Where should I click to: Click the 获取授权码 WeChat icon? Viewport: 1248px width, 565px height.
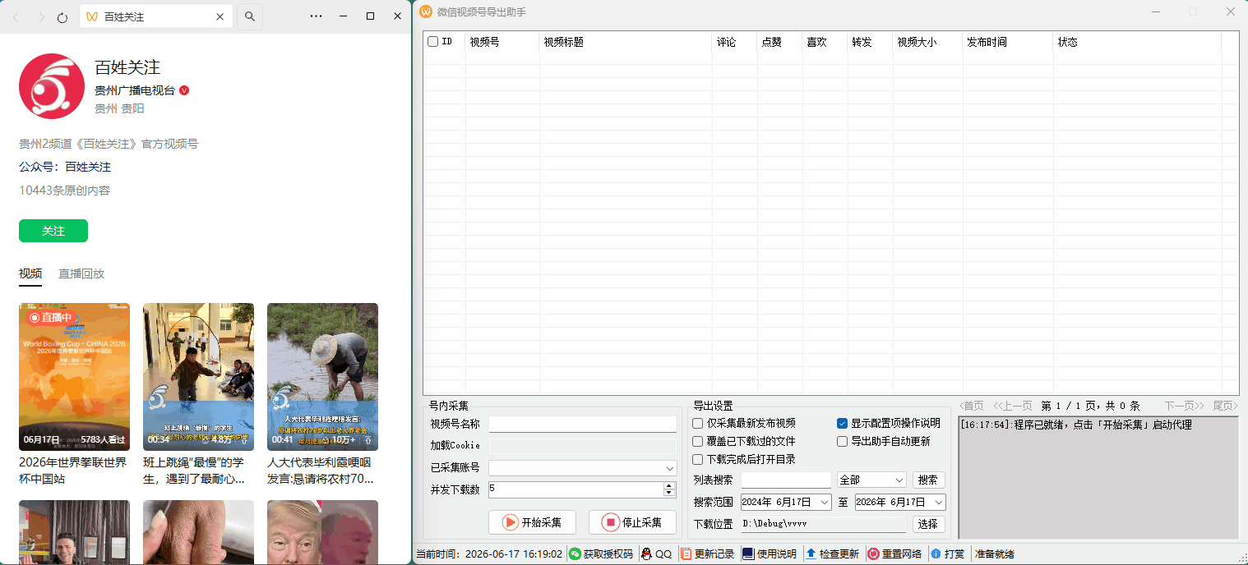pos(575,554)
